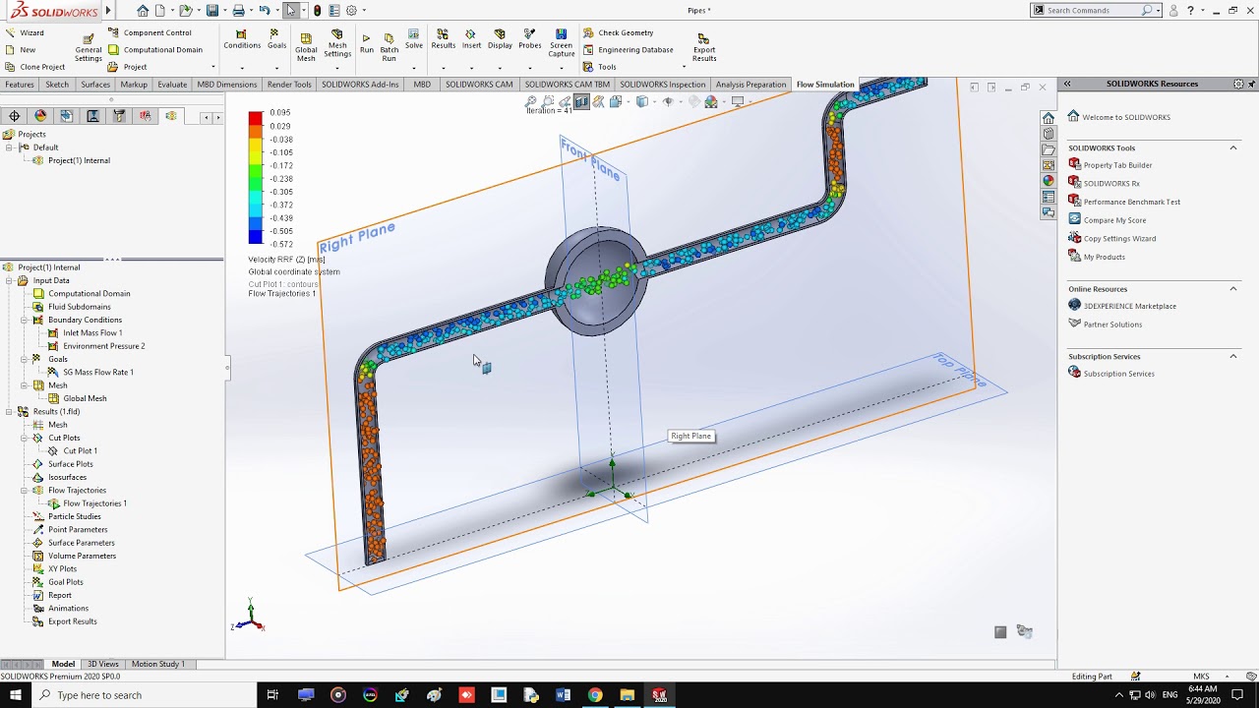Open the Appearances color ball task pane tab
Screen dimensions: 1259x708
coord(1049,181)
